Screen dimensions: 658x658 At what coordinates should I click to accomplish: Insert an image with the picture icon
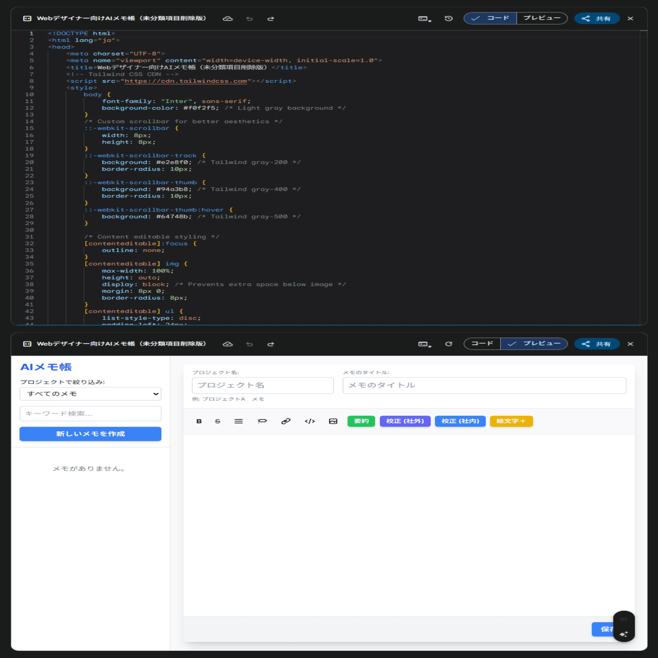333,422
